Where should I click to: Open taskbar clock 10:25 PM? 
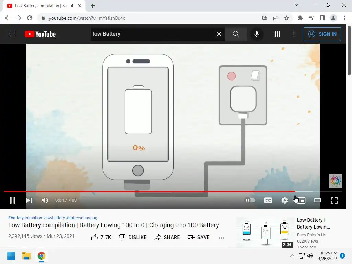pyautogui.click(x=328, y=256)
